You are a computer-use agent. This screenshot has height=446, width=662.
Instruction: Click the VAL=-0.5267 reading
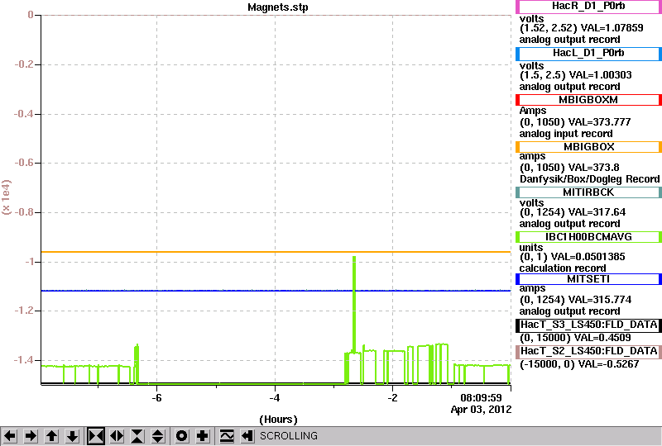(608, 364)
